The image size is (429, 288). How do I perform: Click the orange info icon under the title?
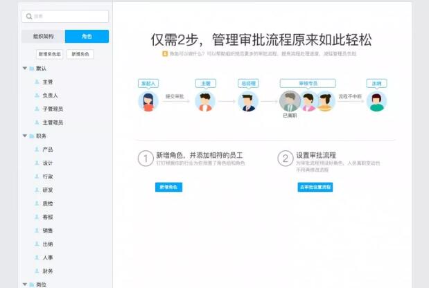(164, 53)
